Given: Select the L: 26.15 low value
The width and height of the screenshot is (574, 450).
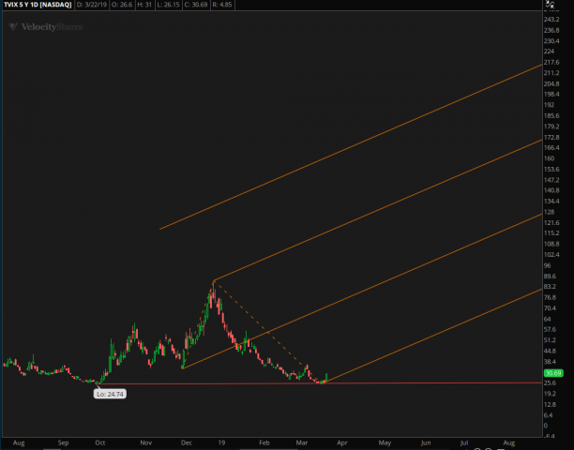Looking at the screenshot, I should tap(168, 5).
